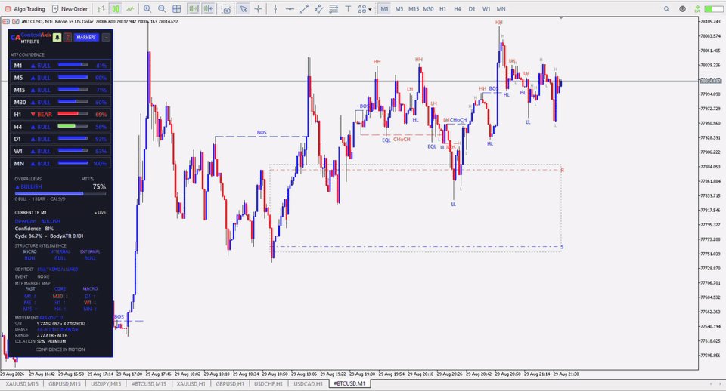Image resolution: width=726 pixels, height=391 pixels.
Task: Choose H4 timeframe in toolbar
Action: pyautogui.click(x=458, y=9)
